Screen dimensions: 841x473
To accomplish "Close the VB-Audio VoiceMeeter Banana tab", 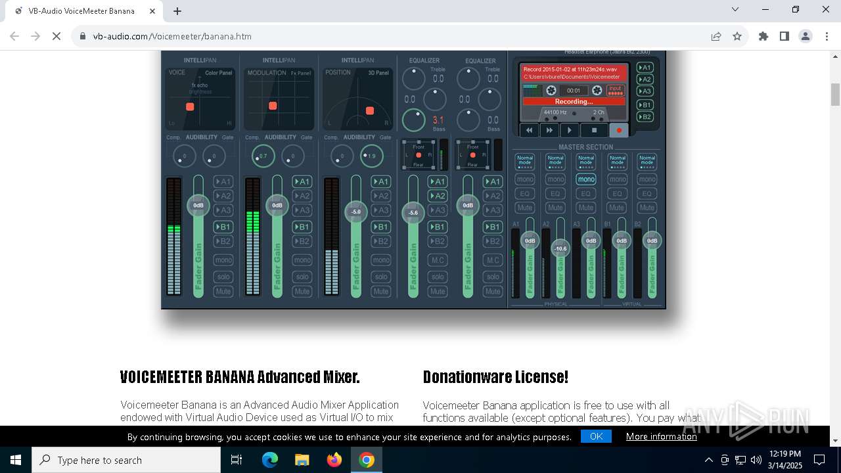I will pyautogui.click(x=152, y=11).
